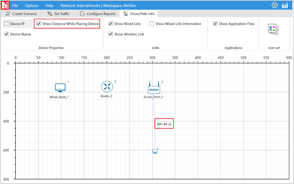Disable the Show Wireless Link checkbox

(111, 34)
